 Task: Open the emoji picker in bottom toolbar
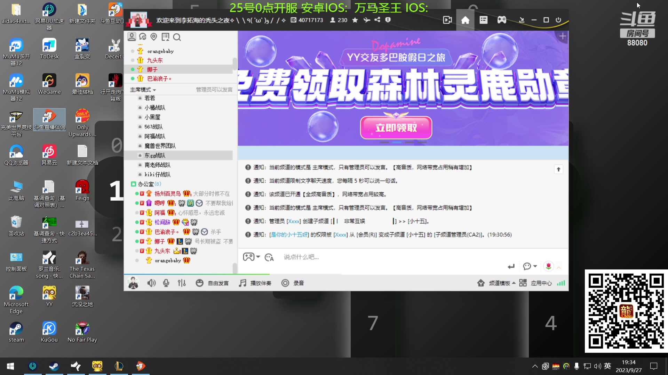(x=199, y=283)
